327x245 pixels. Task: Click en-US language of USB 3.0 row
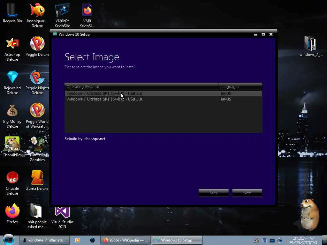(x=226, y=99)
